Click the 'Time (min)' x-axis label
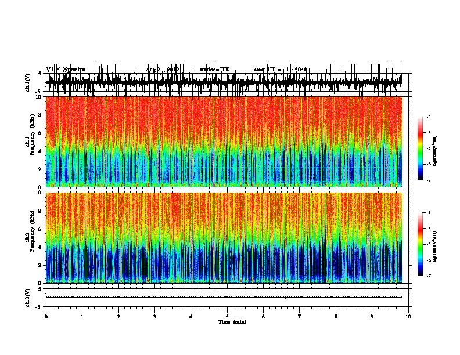The width and height of the screenshot is (460, 355). click(x=232, y=322)
